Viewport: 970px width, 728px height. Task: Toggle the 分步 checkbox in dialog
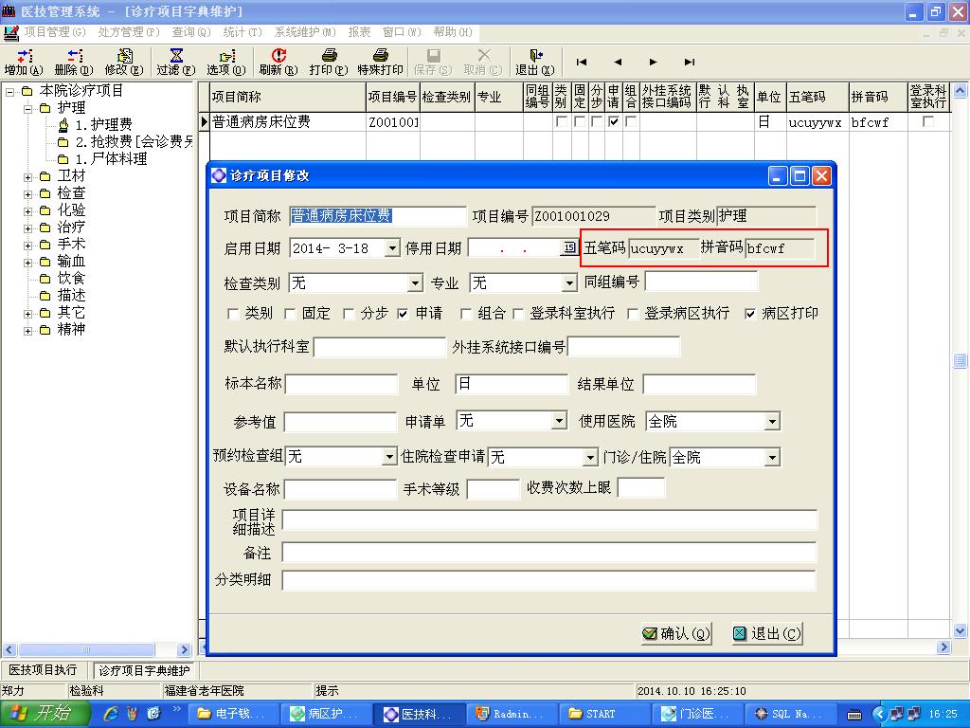point(349,314)
